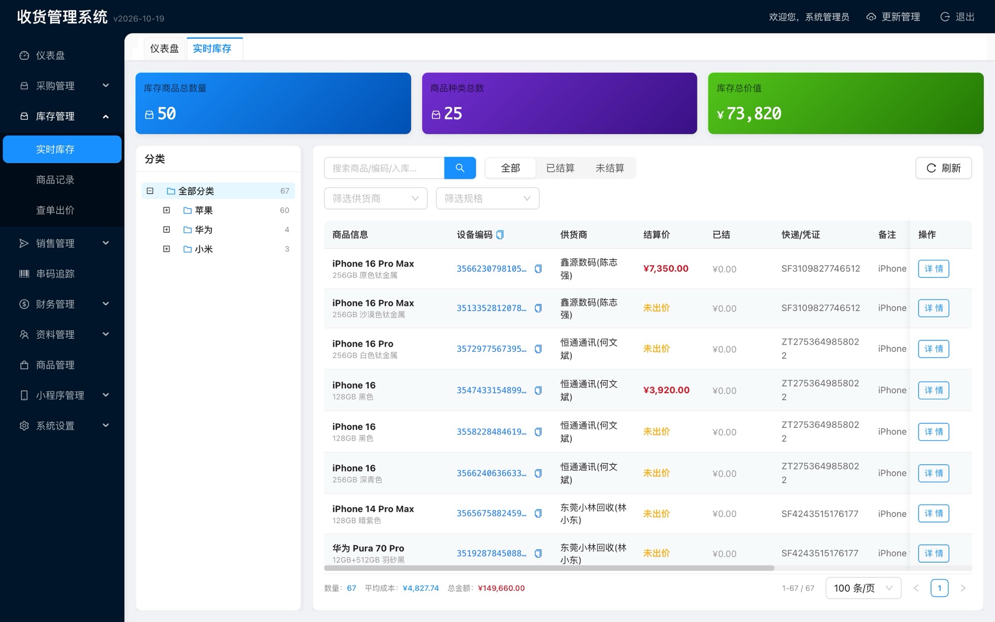The height and width of the screenshot is (622, 995).
Task: Open 100 条/页 page size selector
Action: click(863, 588)
